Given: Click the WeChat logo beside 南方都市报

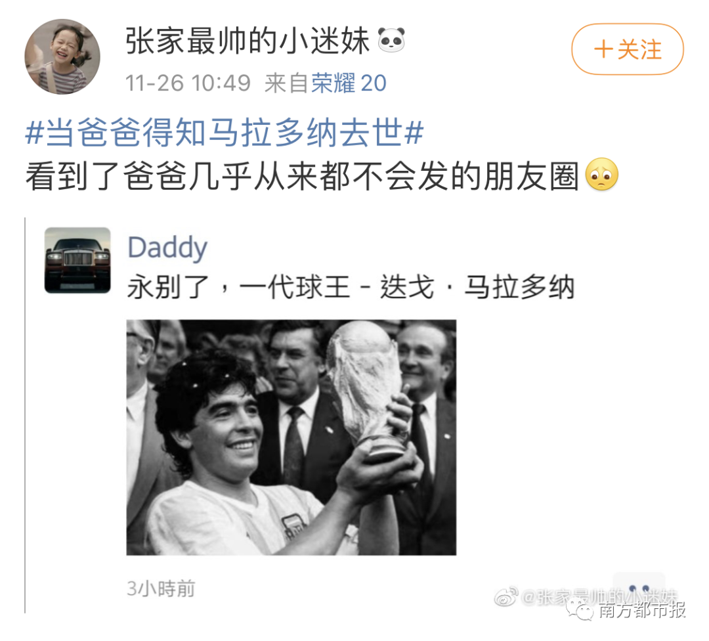Looking at the screenshot, I should 580,609.
